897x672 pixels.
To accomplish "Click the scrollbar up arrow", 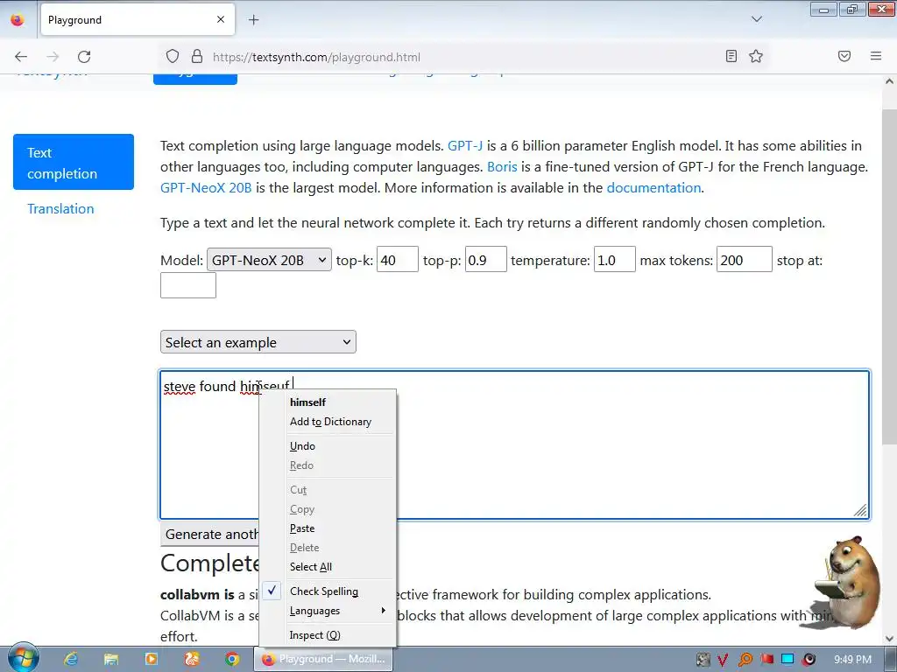I will (x=890, y=81).
